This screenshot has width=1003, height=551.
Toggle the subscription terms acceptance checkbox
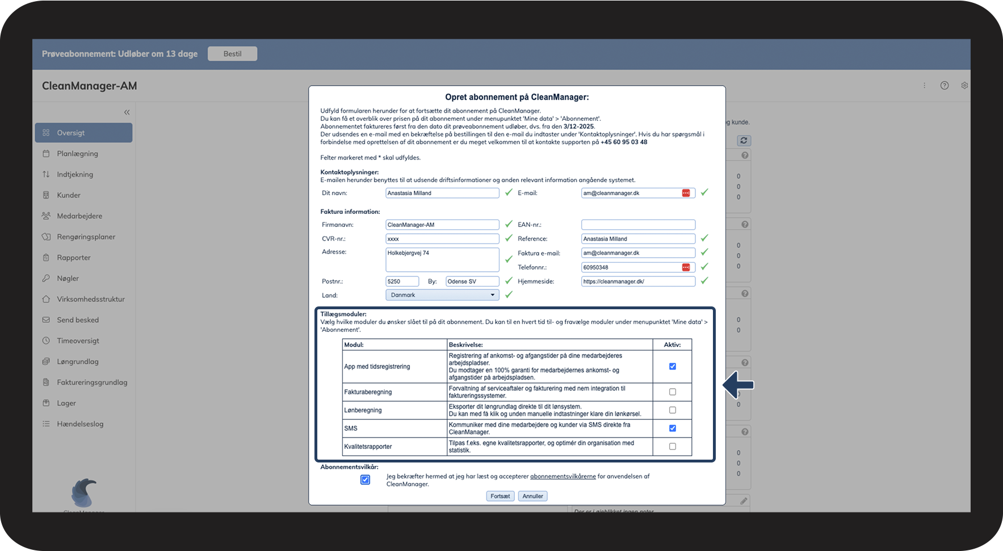[365, 480]
